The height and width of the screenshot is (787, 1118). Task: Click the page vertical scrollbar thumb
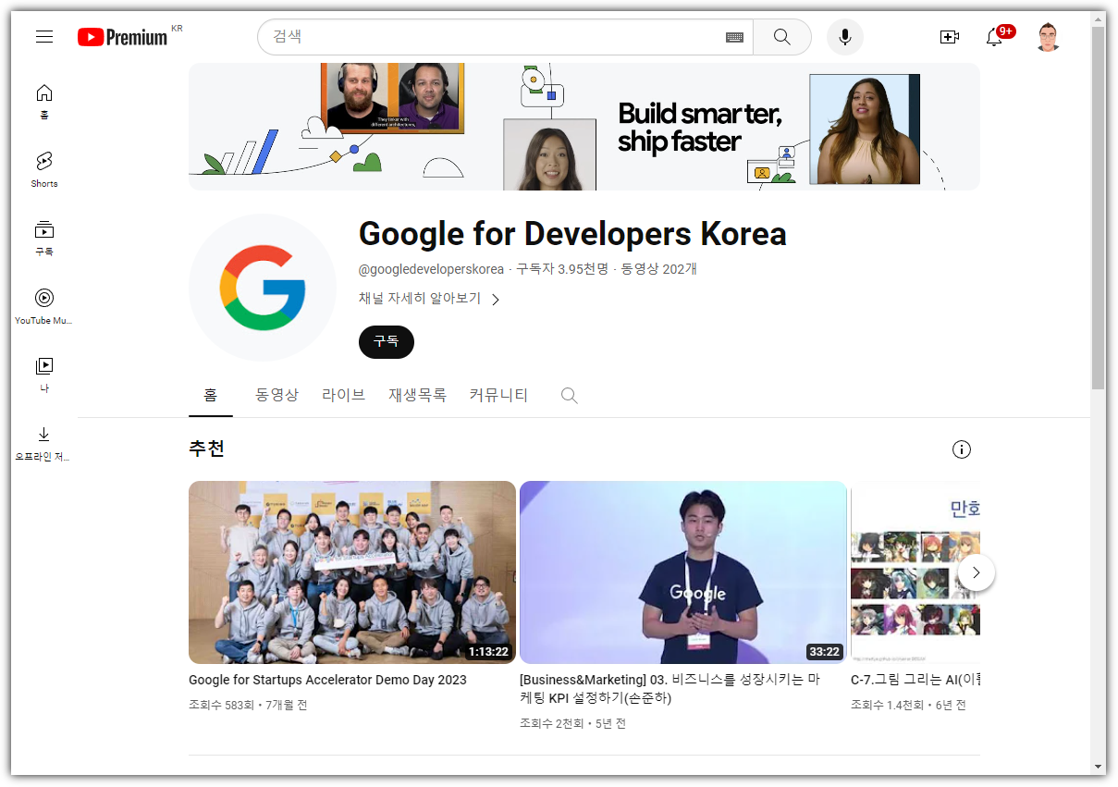pos(1098,208)
